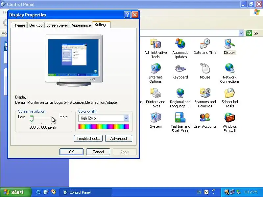Viewport: 263px width, 197px height.
Task: Click the help question mark tray icon
Action: pyautogui.click(x=206, y=192)
